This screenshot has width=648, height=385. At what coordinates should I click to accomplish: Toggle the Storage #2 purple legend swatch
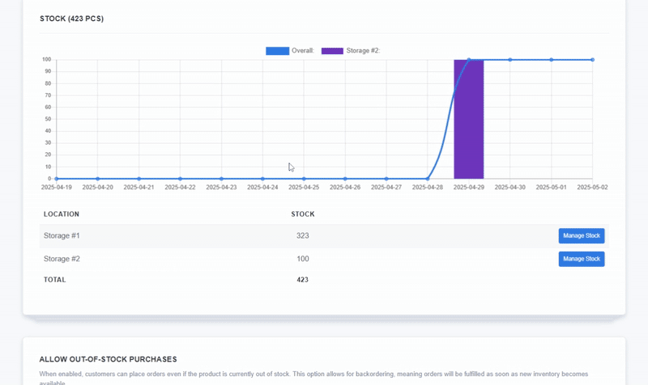[332, 51]
